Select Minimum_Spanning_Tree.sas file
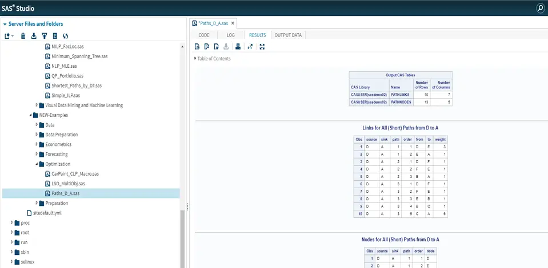 click(79, 56)
